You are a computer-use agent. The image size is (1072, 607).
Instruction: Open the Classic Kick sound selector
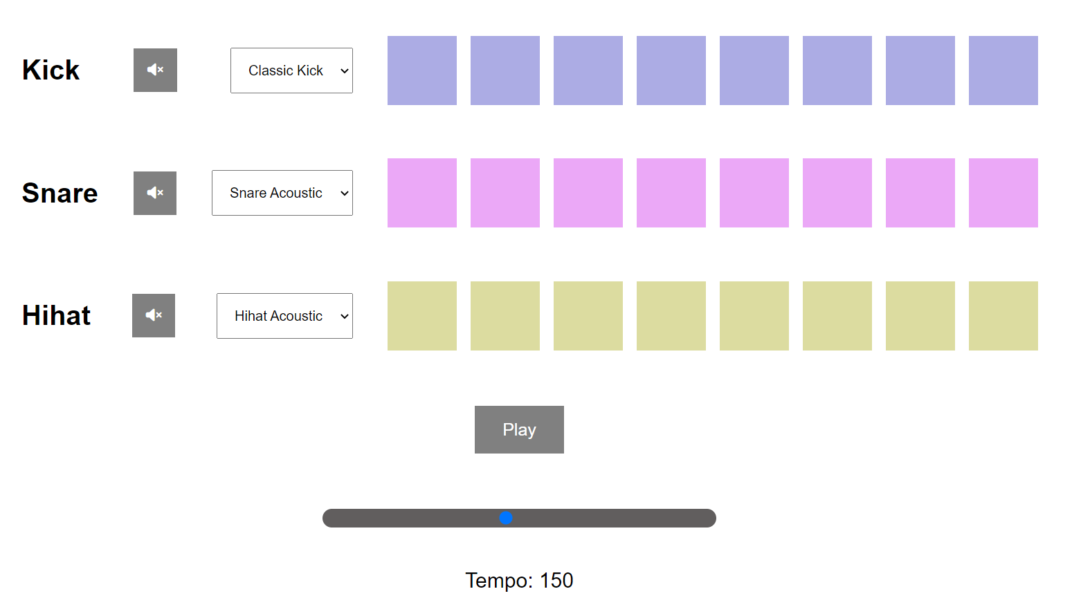291,70
